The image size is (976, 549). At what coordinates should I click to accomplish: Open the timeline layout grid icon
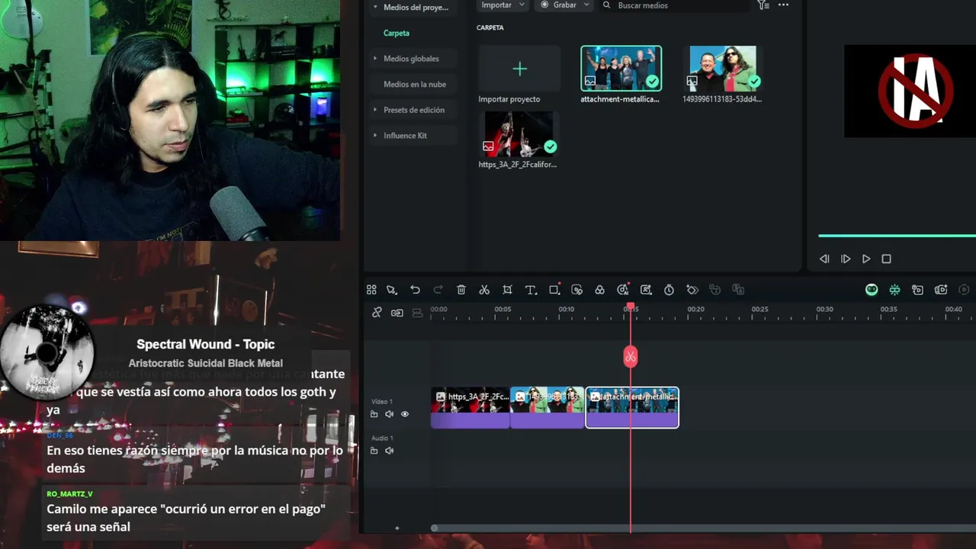click(x=371, y=290)
